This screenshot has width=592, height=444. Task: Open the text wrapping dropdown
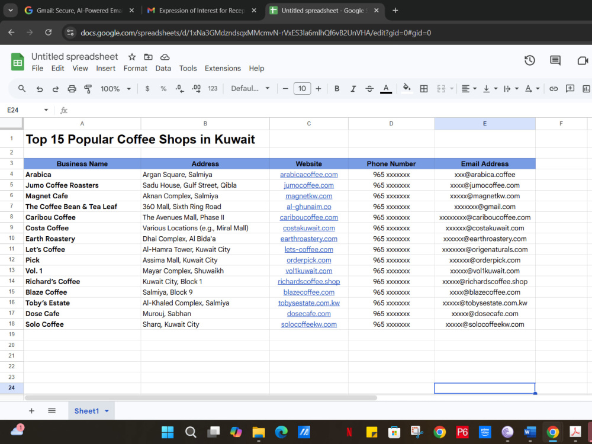click(x=511, y=88)
